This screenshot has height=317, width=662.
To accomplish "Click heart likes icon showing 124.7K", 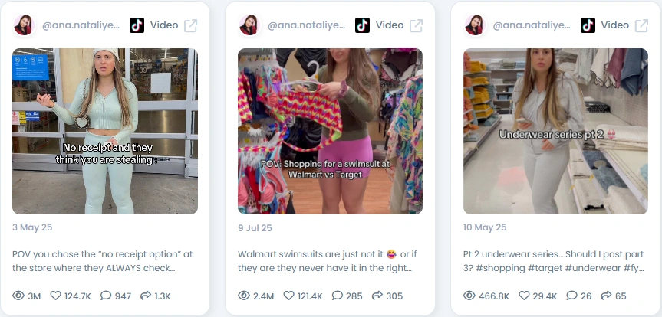I will [x=56, y=296].
